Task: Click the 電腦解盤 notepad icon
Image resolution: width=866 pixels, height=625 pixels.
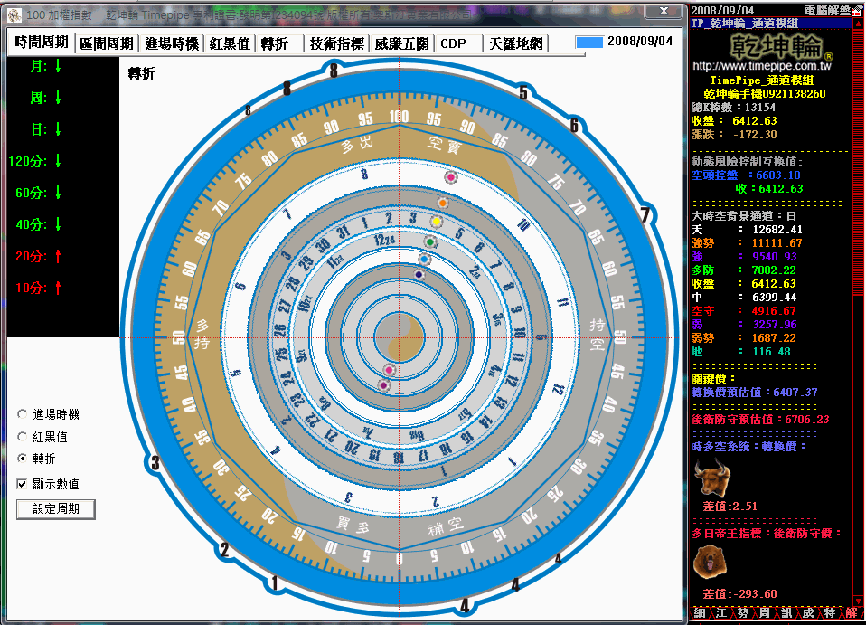Action: coord(856,11)
